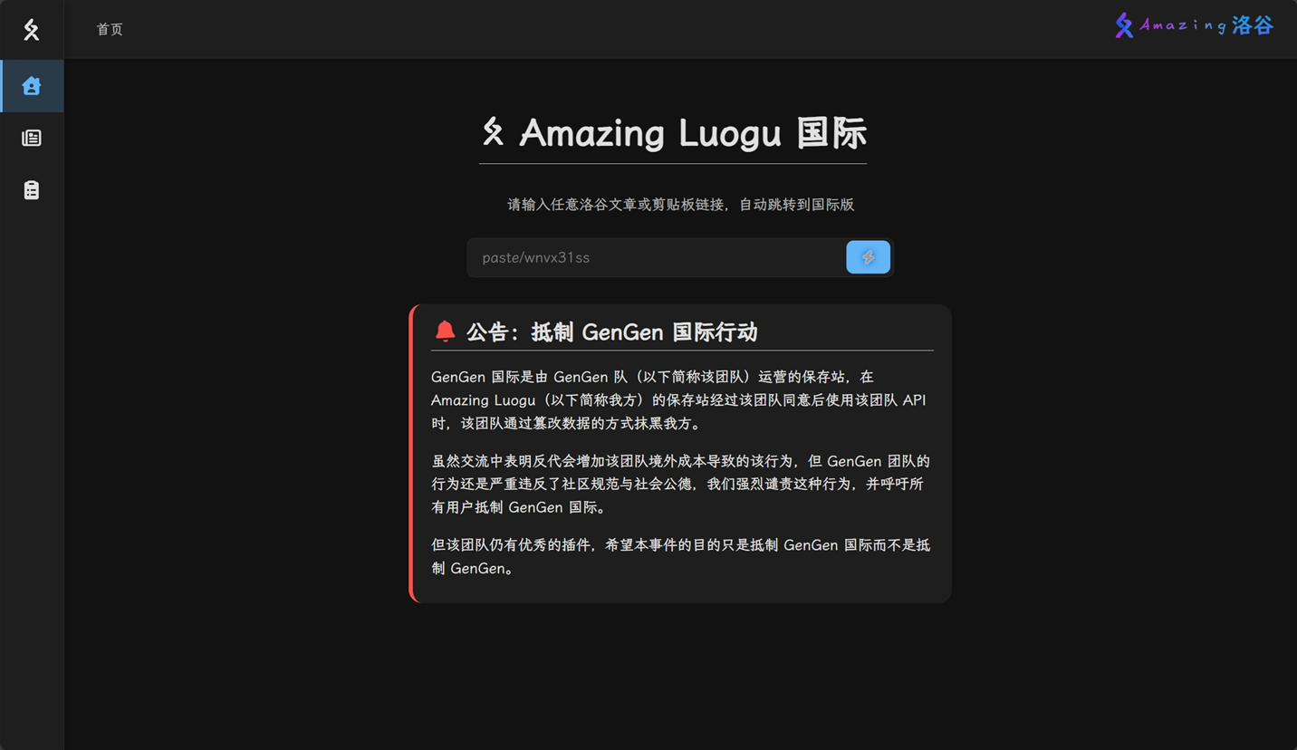Click the paragraph starting with 但该团队仍有优秀的插件
Screen dimensions: 1297x750
680,556
